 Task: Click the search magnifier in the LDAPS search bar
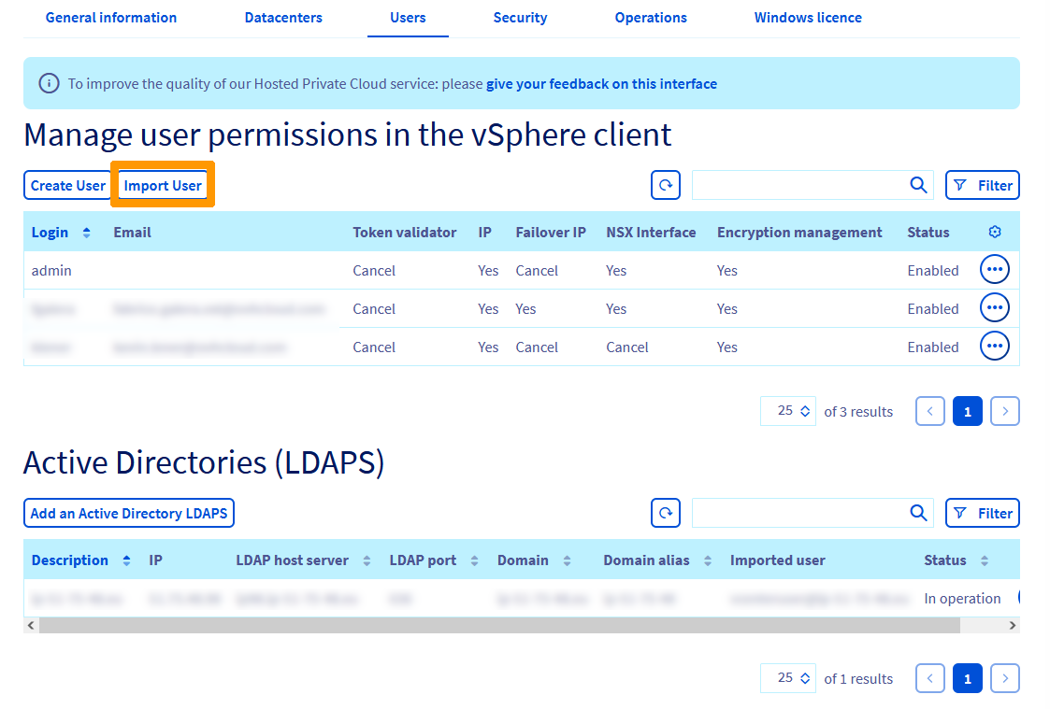[917, 513]
